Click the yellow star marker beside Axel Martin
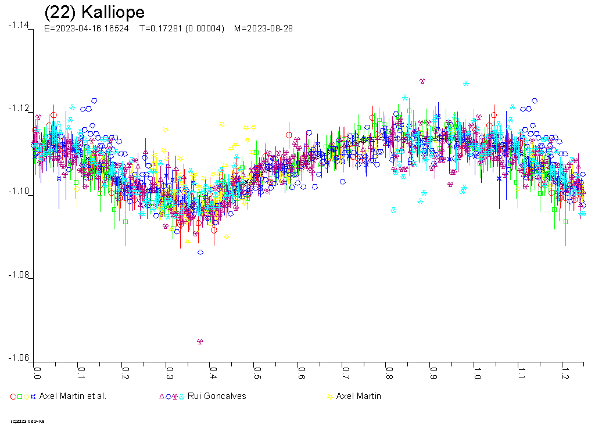The image size is (595, 446). [x=331, y=397]
